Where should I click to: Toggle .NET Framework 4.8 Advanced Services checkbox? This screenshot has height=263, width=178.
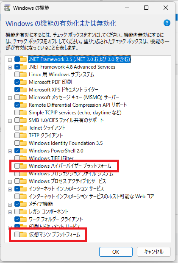coord(17,67)
